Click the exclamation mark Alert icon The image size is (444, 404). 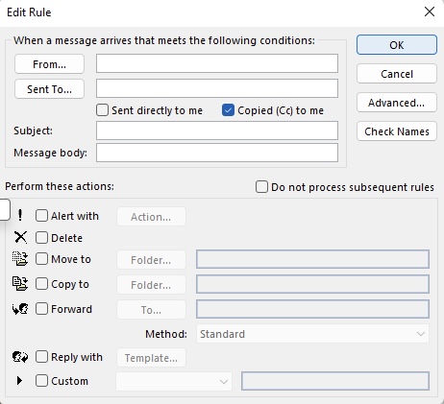[x=20, y=215]
